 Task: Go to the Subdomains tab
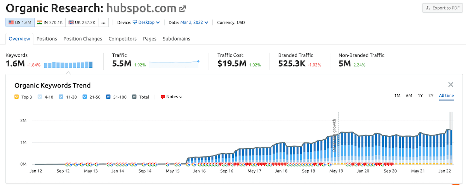pyautogui.click(x=176, y=39)
